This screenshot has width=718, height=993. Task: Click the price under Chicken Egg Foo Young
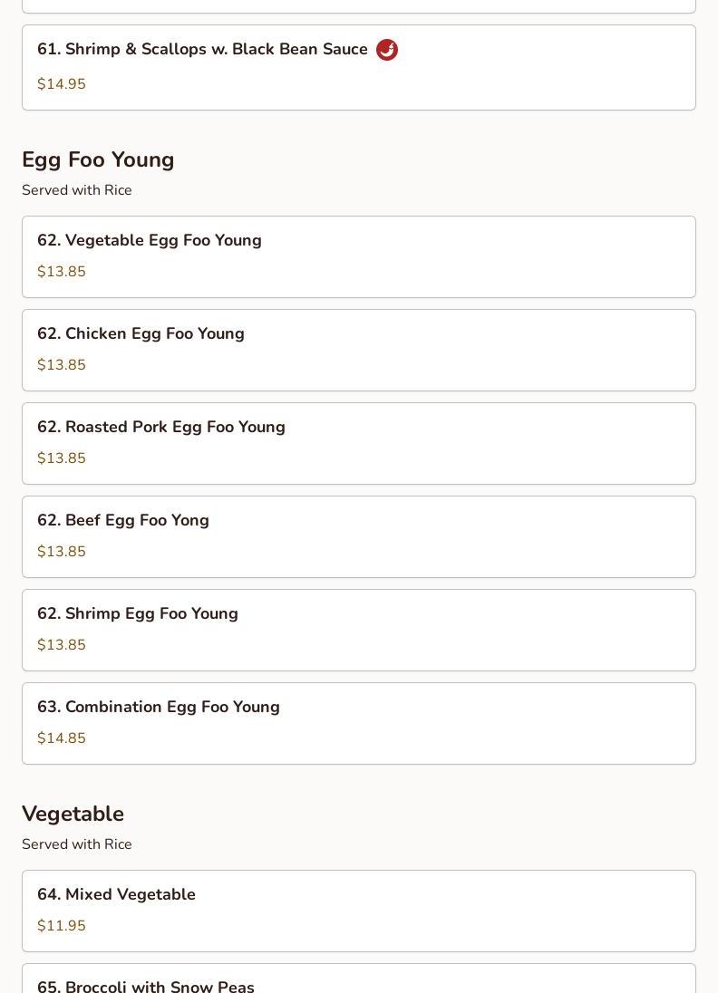coord(62,365)
